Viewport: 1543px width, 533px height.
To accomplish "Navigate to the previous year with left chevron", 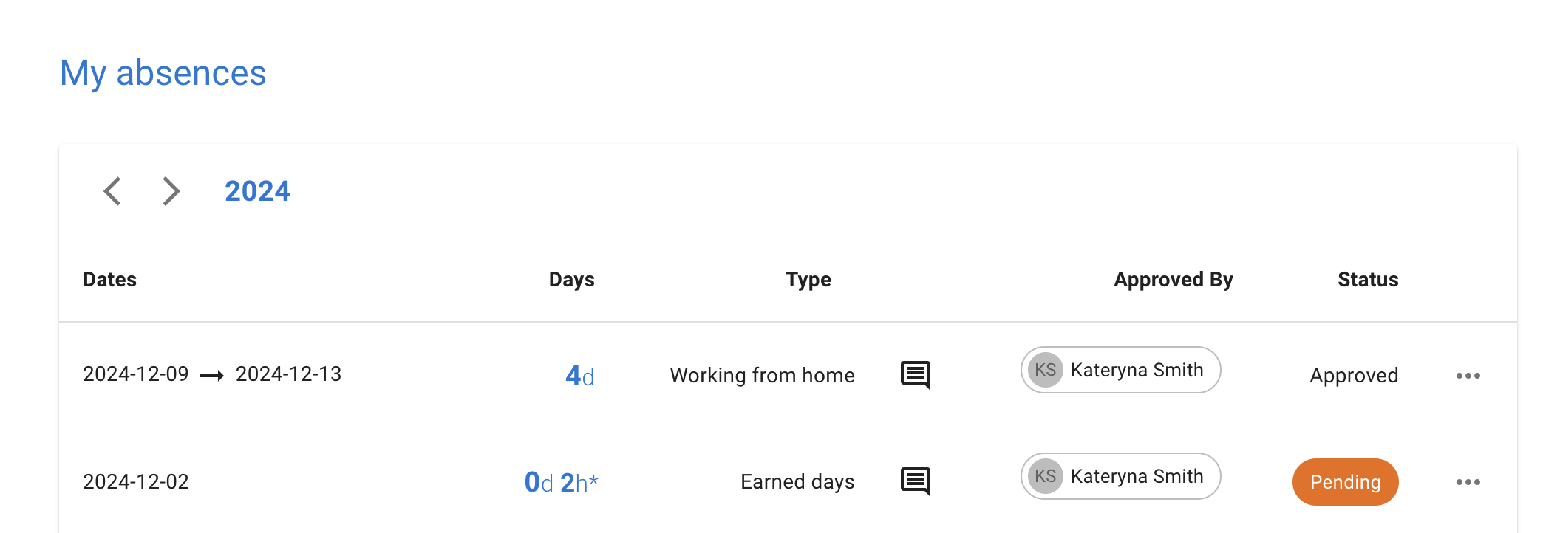I will pos(112,190).
